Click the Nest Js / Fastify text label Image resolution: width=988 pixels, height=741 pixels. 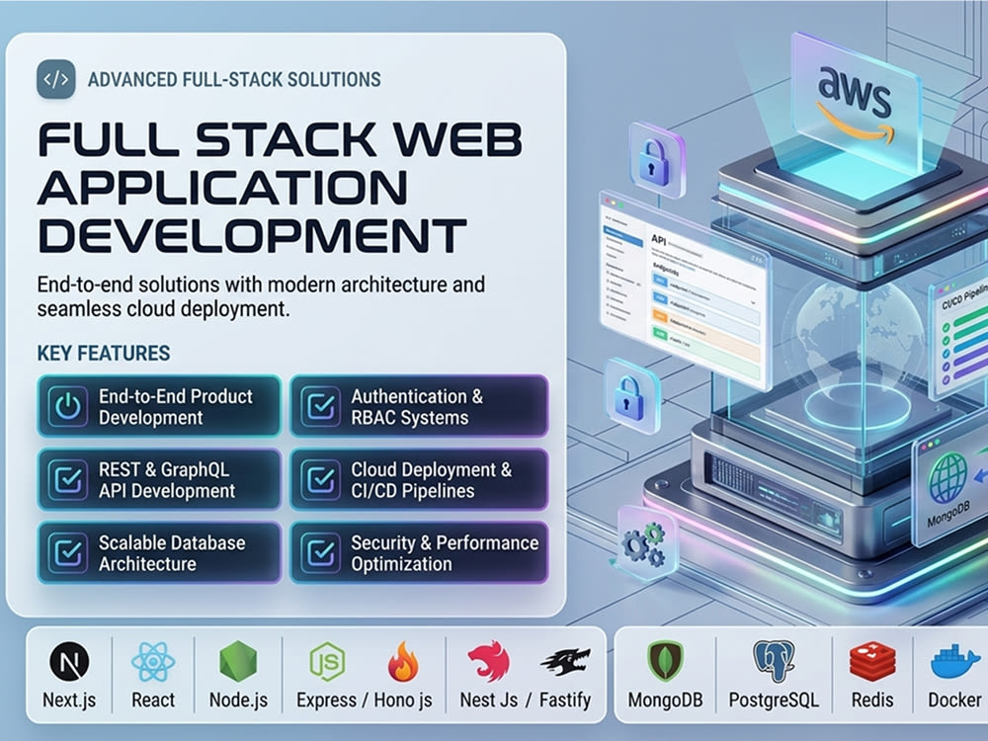[x=526, y=700]
